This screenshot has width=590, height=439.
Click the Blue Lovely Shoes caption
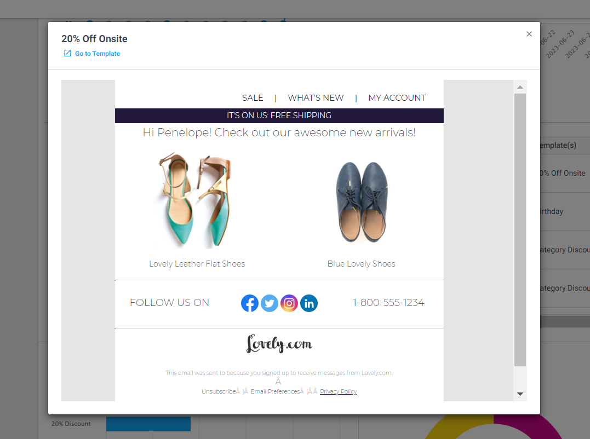[x=361, y=264]
